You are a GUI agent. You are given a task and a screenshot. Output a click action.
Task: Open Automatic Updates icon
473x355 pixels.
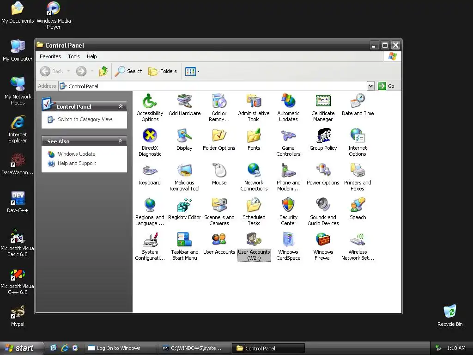[288, 107]
